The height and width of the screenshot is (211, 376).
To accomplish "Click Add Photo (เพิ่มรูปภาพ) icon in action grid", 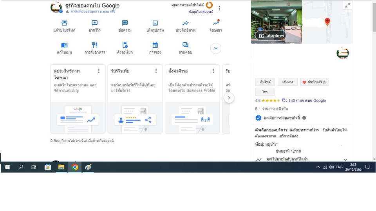I will [x=155, y=23].
